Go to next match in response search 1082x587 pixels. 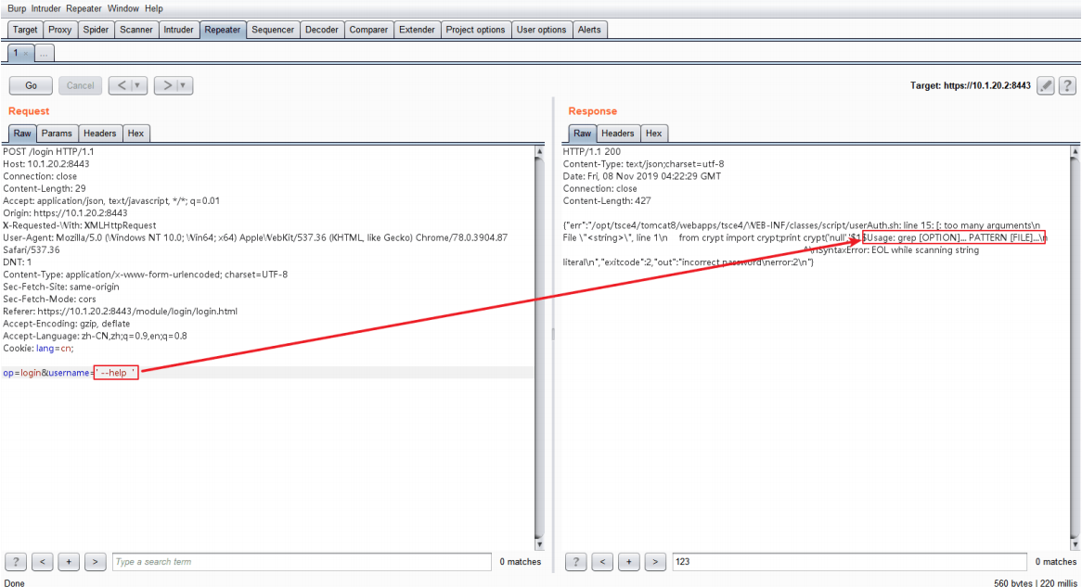click(655, 562)
